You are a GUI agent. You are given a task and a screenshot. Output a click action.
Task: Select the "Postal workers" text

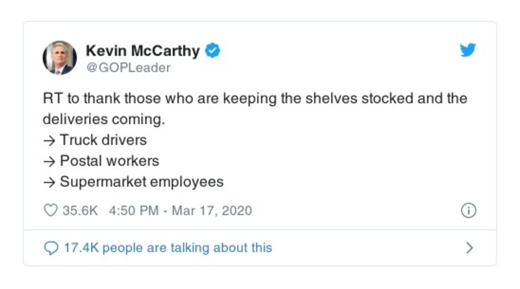point(109,160)
